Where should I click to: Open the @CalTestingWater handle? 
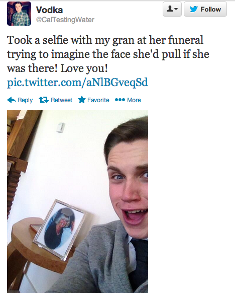65,20
